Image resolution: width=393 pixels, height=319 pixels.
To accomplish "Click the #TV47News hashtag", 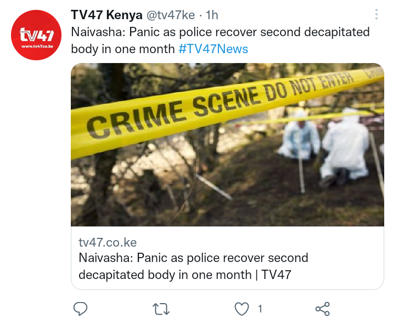I will tap(213, 49).
